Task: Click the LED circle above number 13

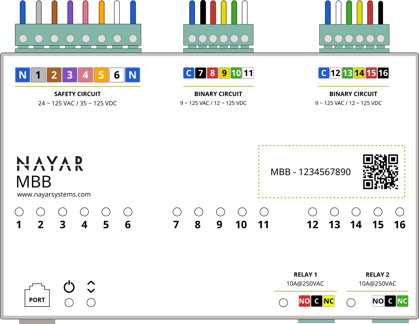Action: pos(335,212)
